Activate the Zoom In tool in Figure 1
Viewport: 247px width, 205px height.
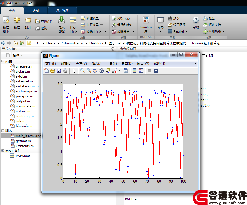(82, 71)
